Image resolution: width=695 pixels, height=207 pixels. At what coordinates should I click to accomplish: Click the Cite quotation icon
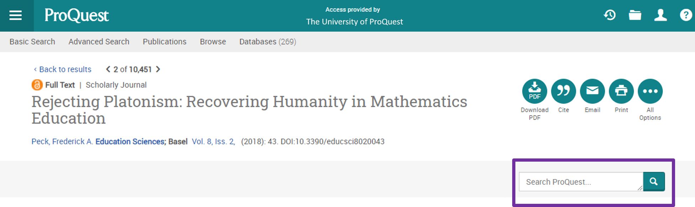pos(563,91)
